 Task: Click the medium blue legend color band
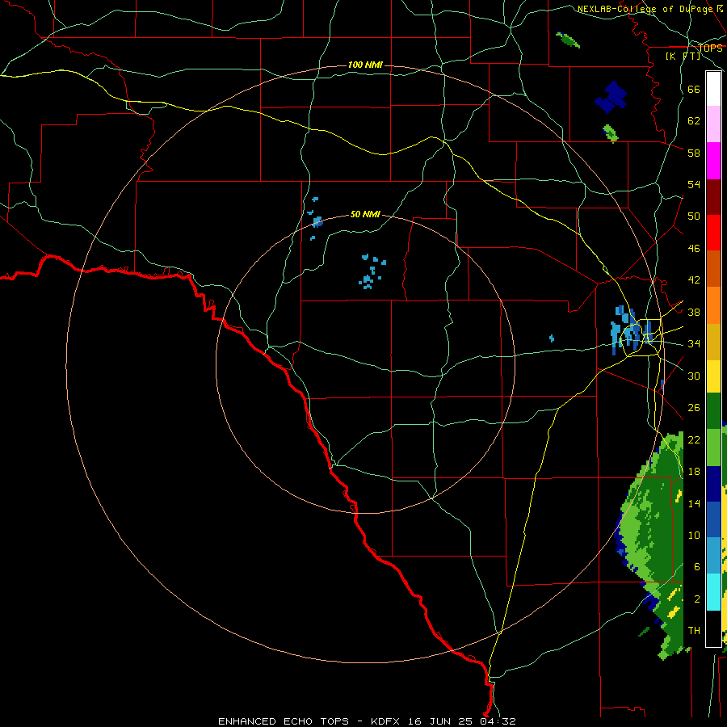click(713, 519)
